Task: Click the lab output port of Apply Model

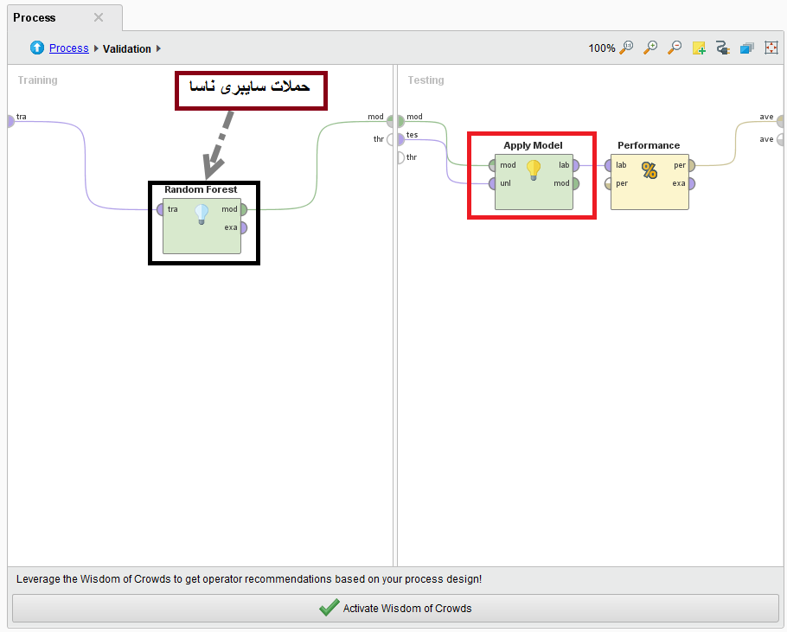Action: pyautogui.click(x=576, y=165)
